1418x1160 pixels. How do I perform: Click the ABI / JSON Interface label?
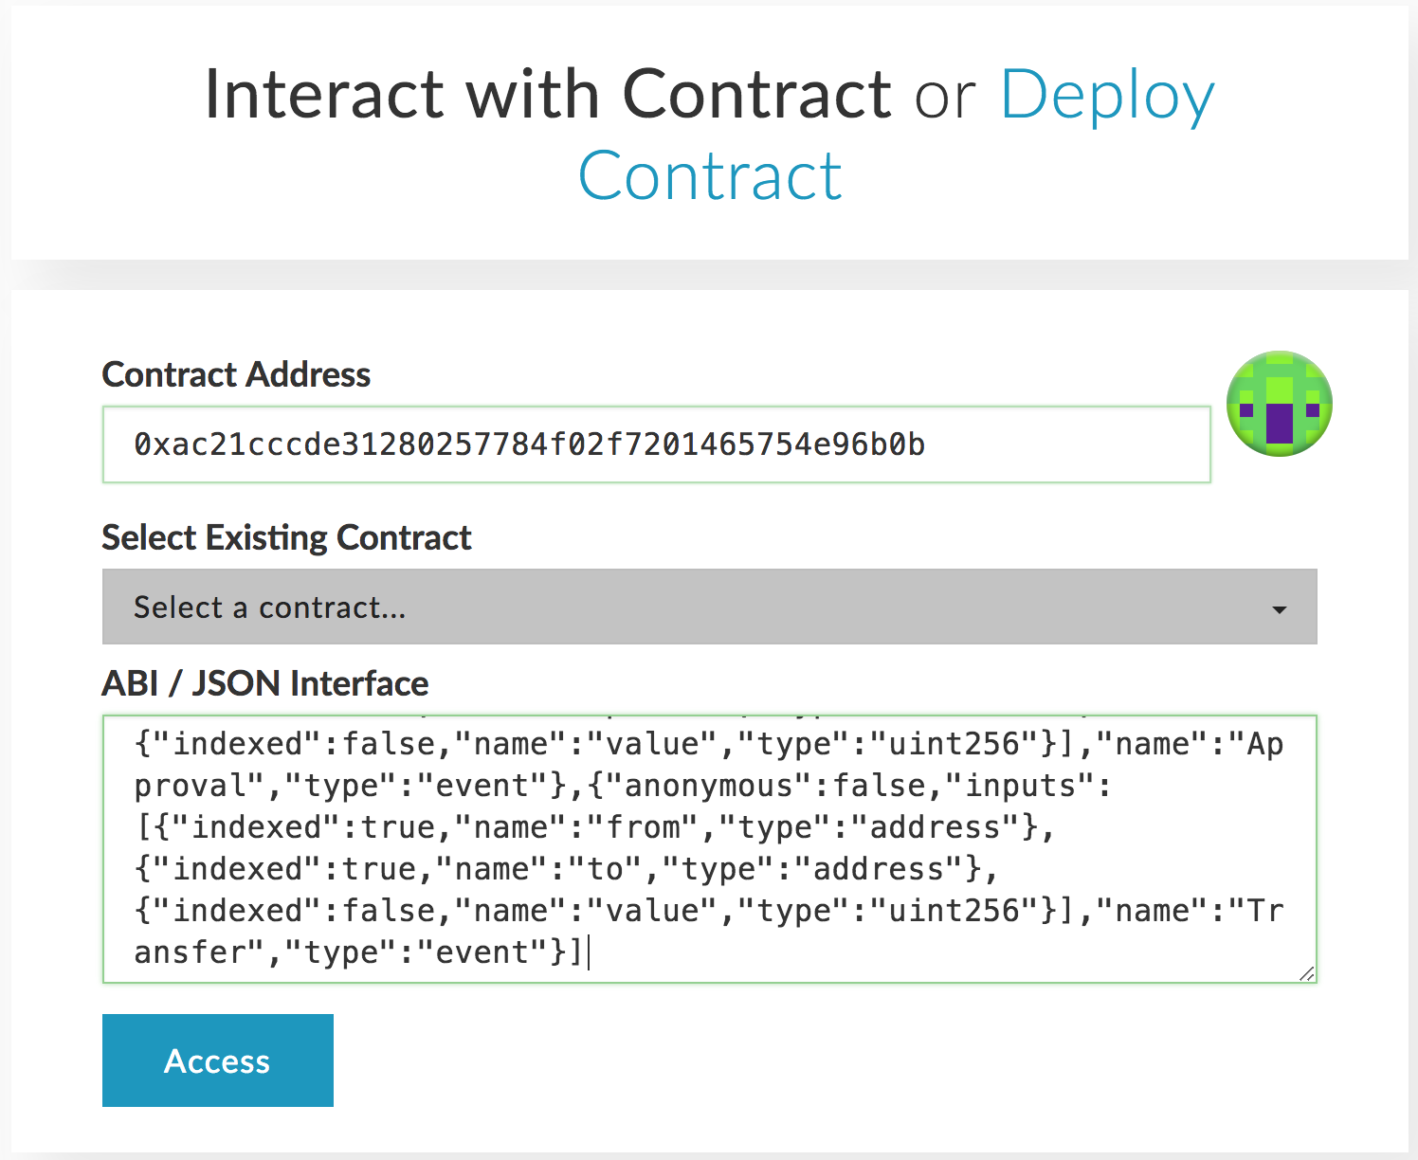264,683
